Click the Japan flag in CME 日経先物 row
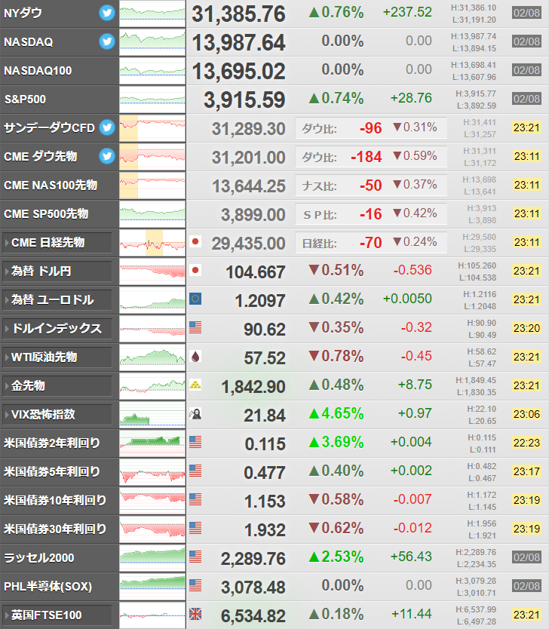 pos(195,241)
